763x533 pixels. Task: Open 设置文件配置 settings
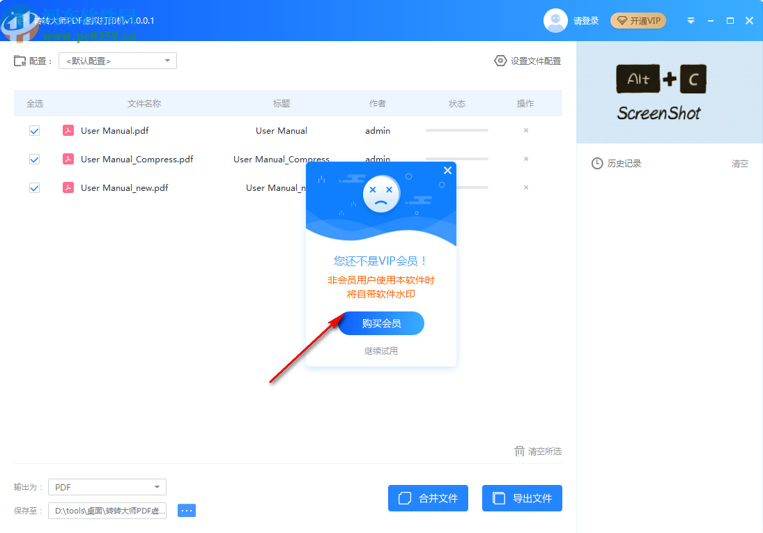[535, 61]
